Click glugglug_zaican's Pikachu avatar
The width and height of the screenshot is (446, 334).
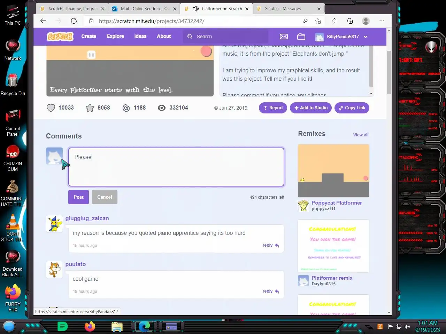[54, 224]
